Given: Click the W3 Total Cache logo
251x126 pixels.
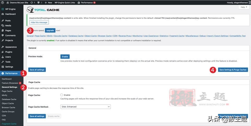Looking at the screenshot, I should pyautogui.click(x=43, y=10).
